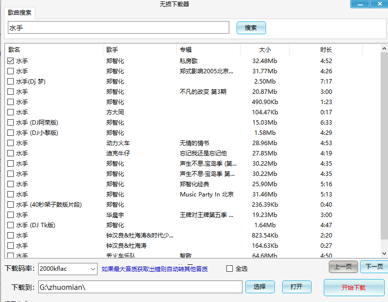Uncheck the 水手 song from album 私房歌
The image size is (388, 302).
click(11, 61)
